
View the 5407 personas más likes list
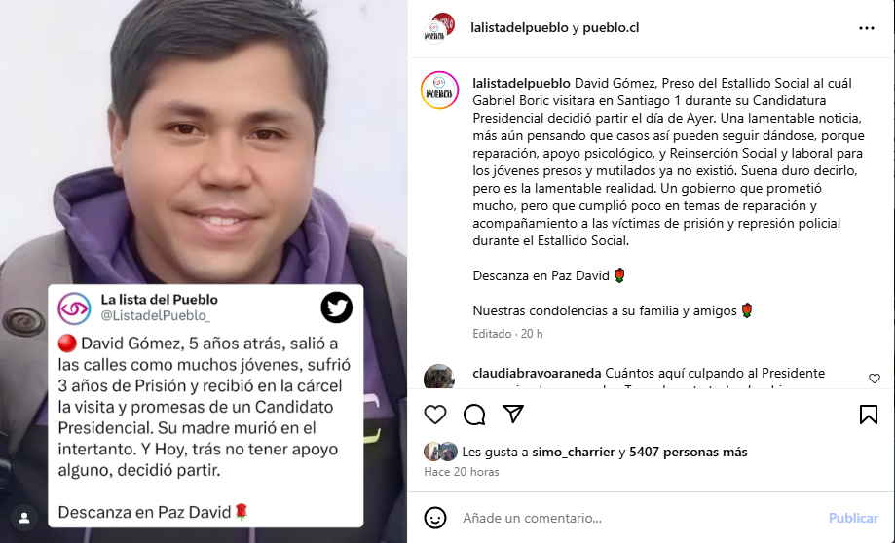click(x=689, y=452)
